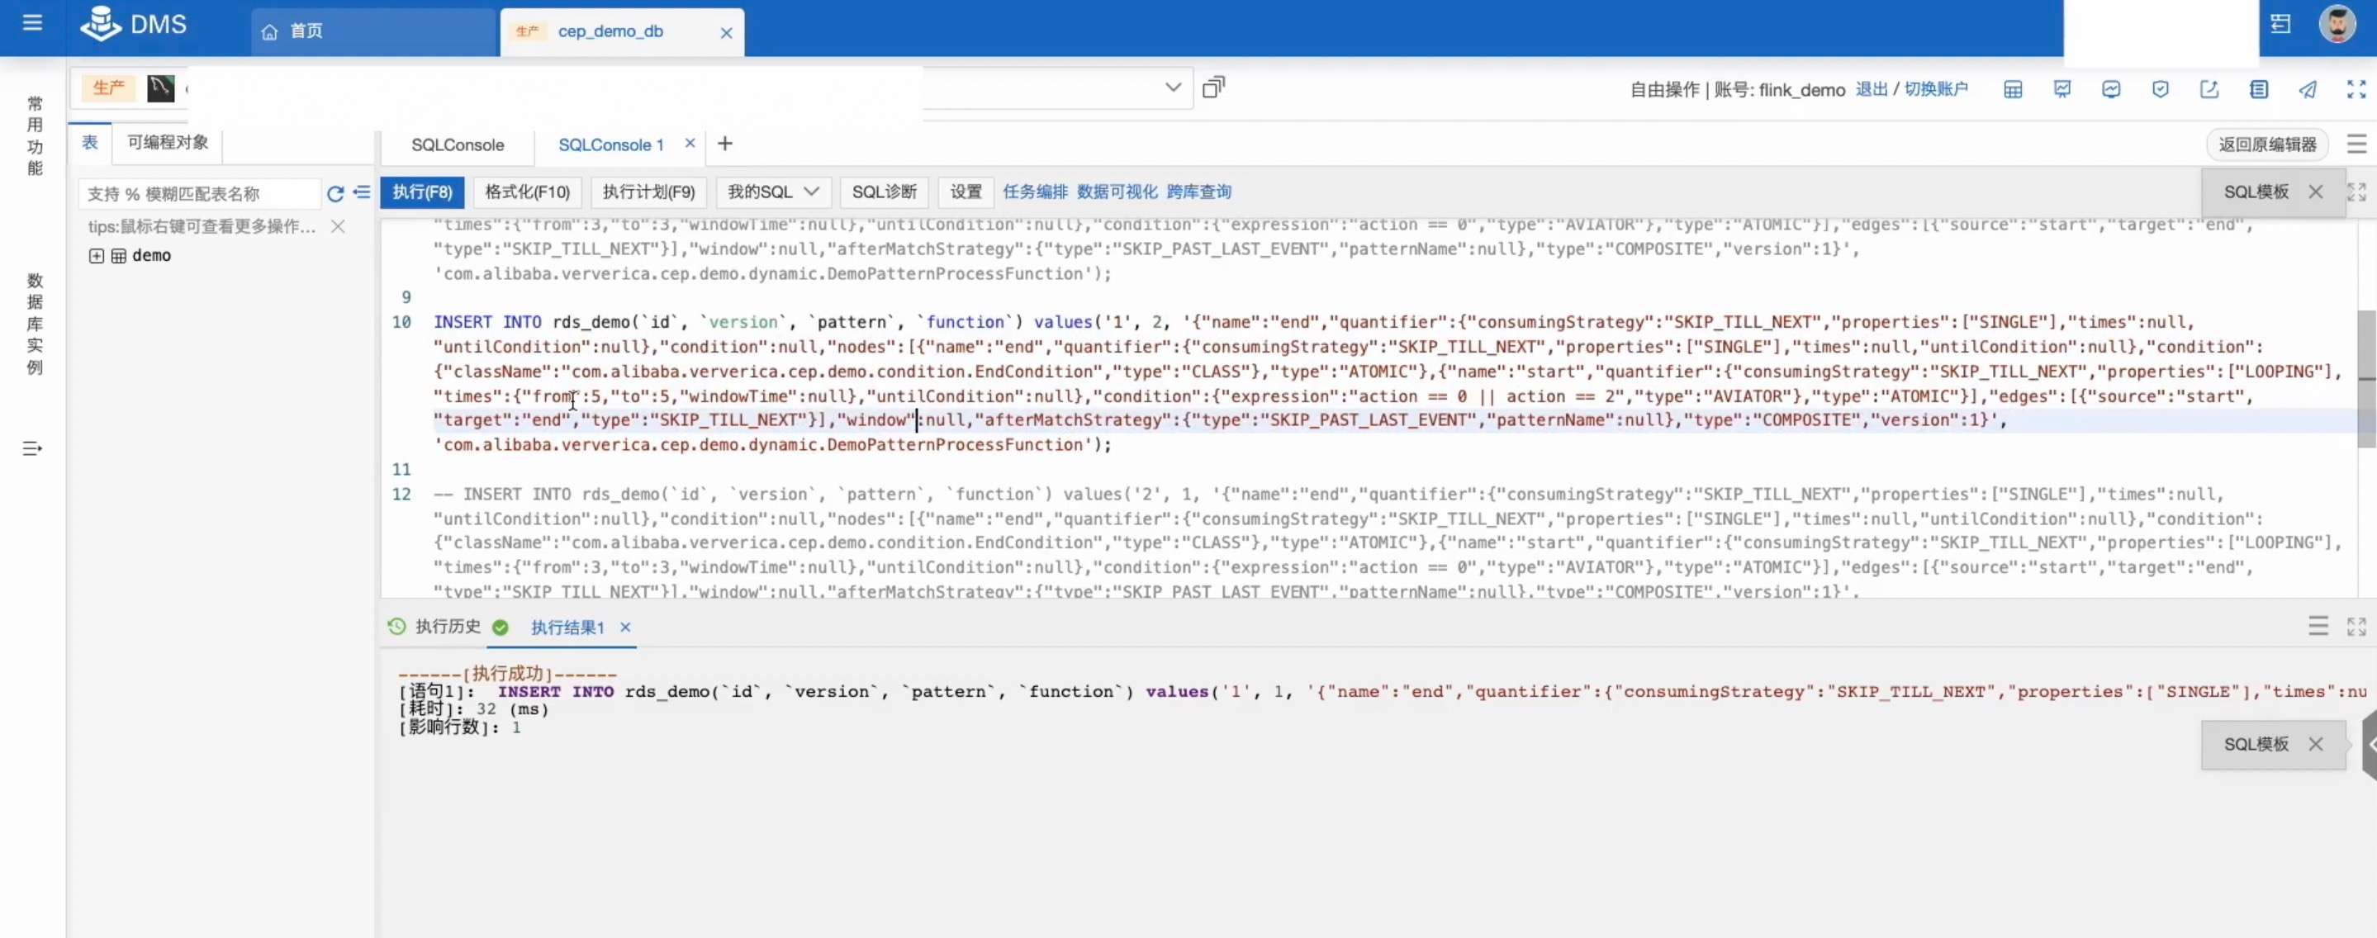Open the 我的SQL dropdown
The image size is (2377, 938).
(x=772, y=192)
